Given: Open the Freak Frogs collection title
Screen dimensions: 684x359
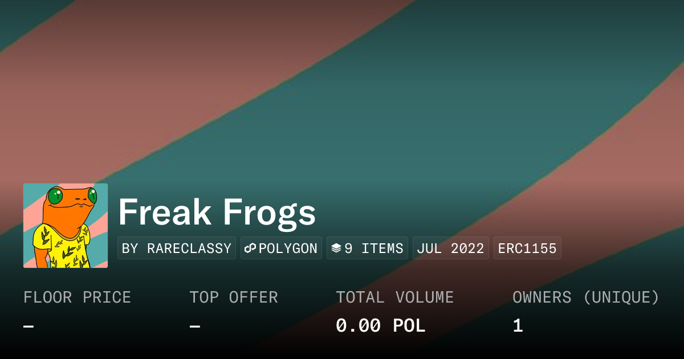Looking at the screenshot, I should (x=217, y=212).
